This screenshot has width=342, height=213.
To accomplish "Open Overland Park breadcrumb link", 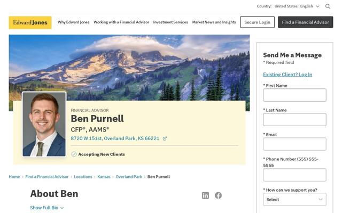I will pos(129,177).
